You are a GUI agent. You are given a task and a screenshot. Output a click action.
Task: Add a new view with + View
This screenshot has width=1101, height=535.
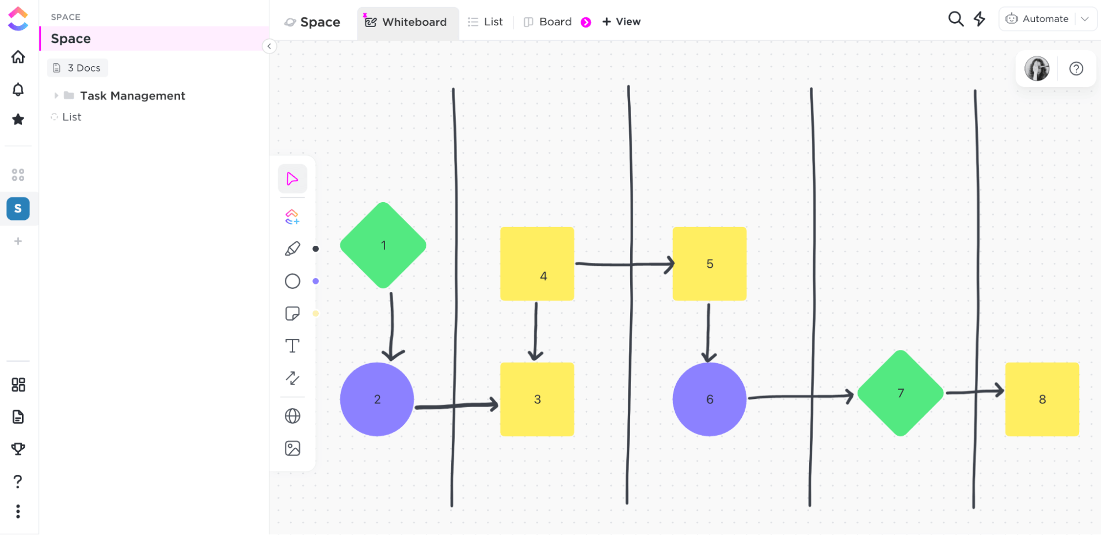coord(621,22)
